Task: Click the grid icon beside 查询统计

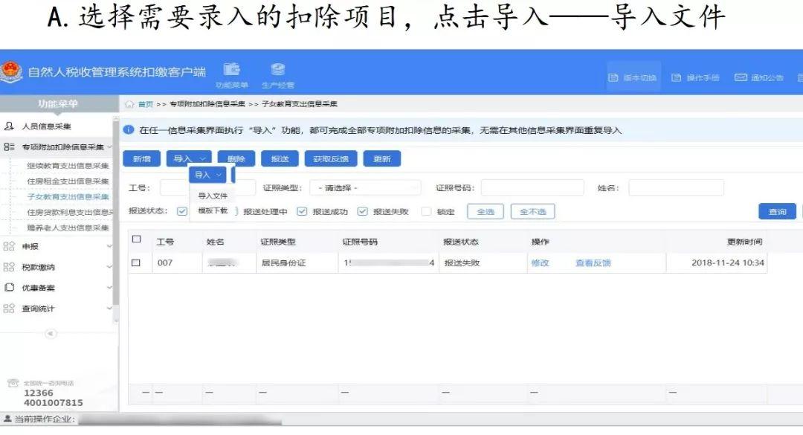Action: [9, 308]
